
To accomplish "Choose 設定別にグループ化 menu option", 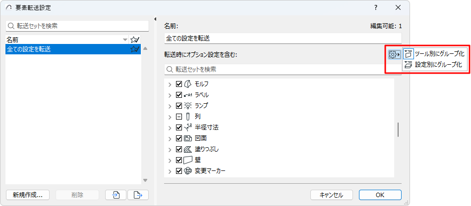I will click(435, 64).
